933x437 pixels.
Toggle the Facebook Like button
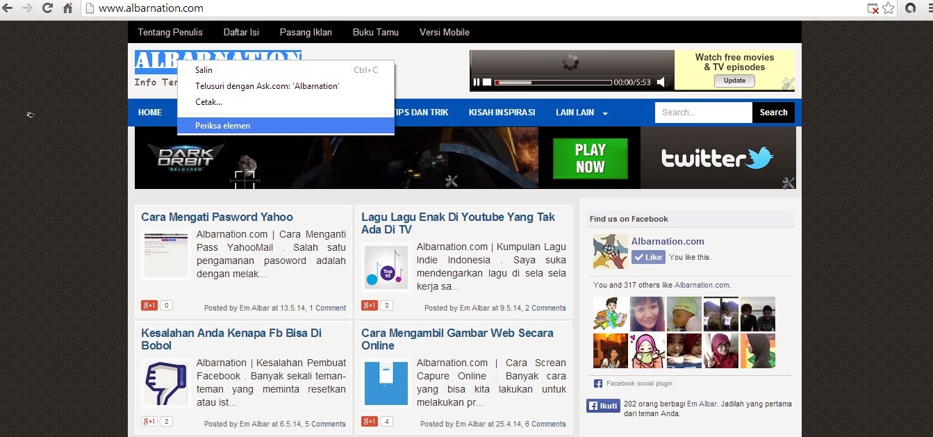(648, 257)
